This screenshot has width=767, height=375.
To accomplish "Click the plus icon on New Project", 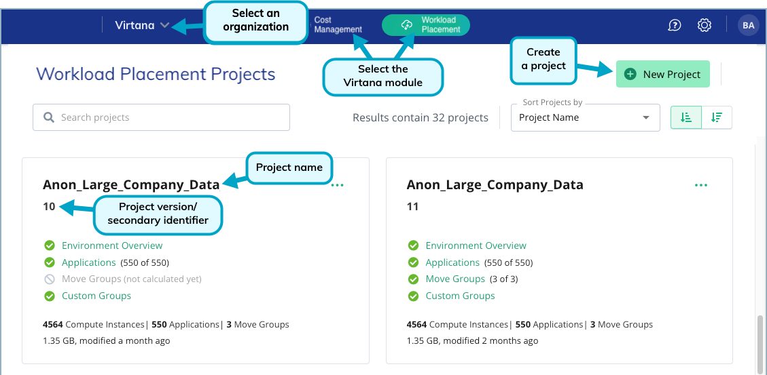I will (x=630, y=74).
